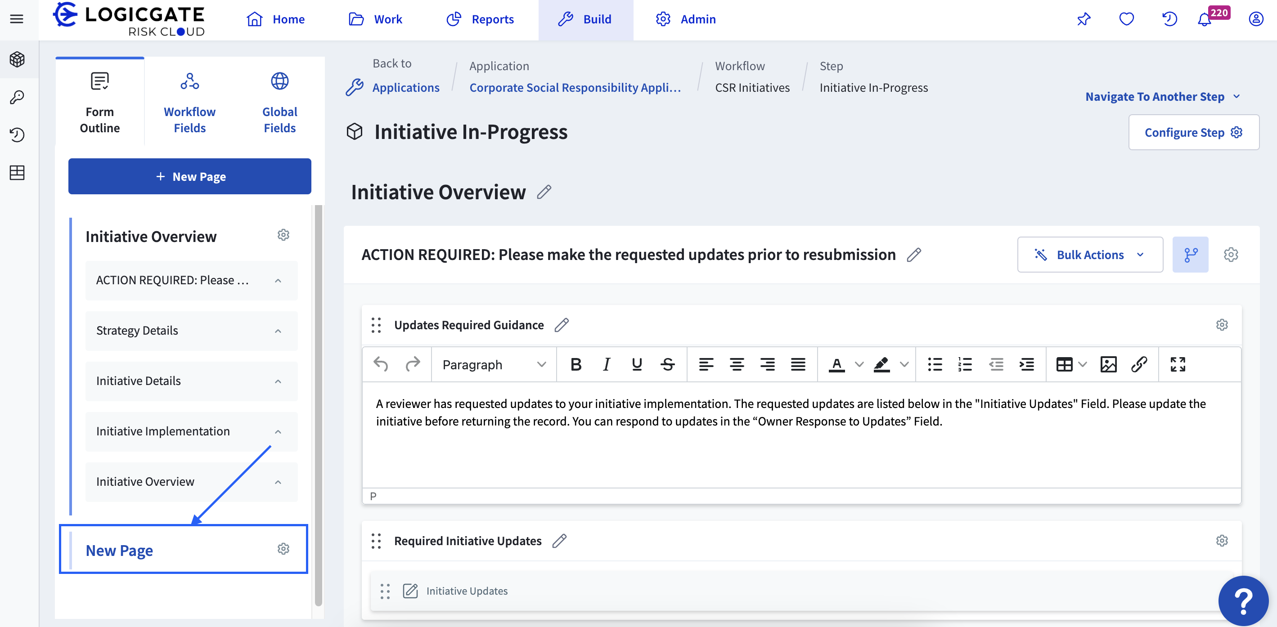Collapse Strategy Details in outline
Image resolution: width=1277 pixels, height=627 pixels.
coord(278,331)
